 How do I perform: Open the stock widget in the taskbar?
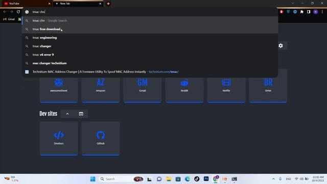click(x=11, y=179)
